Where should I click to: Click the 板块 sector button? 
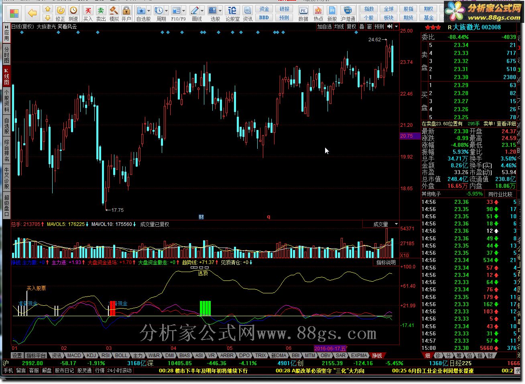pos(389,18)
